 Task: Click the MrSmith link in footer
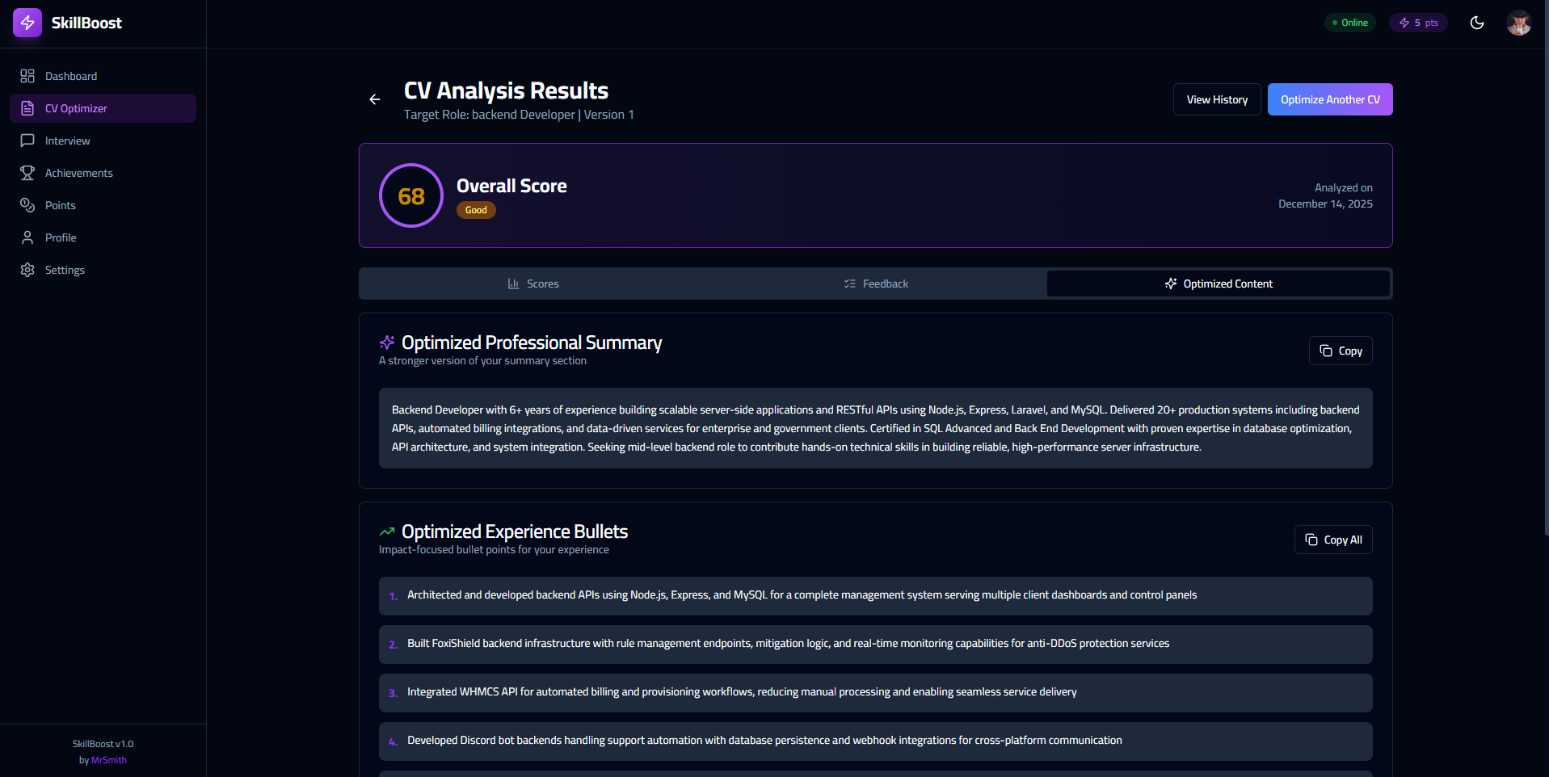pos(108,759)
